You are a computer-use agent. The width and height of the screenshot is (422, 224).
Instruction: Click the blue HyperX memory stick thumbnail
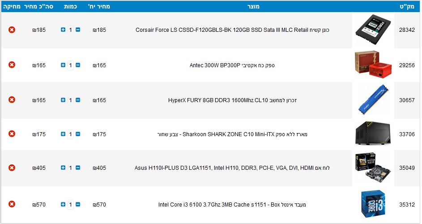[x=373, y=100]
